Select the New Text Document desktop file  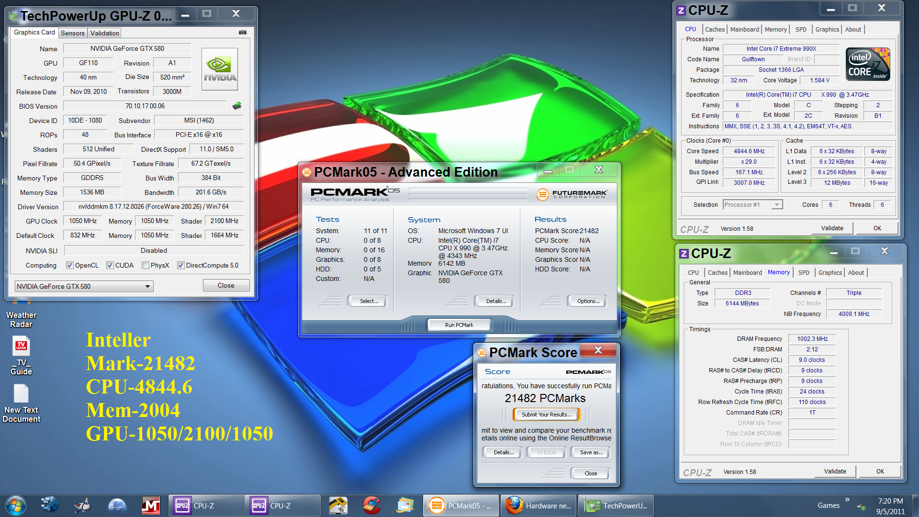(x=21, y=404)
